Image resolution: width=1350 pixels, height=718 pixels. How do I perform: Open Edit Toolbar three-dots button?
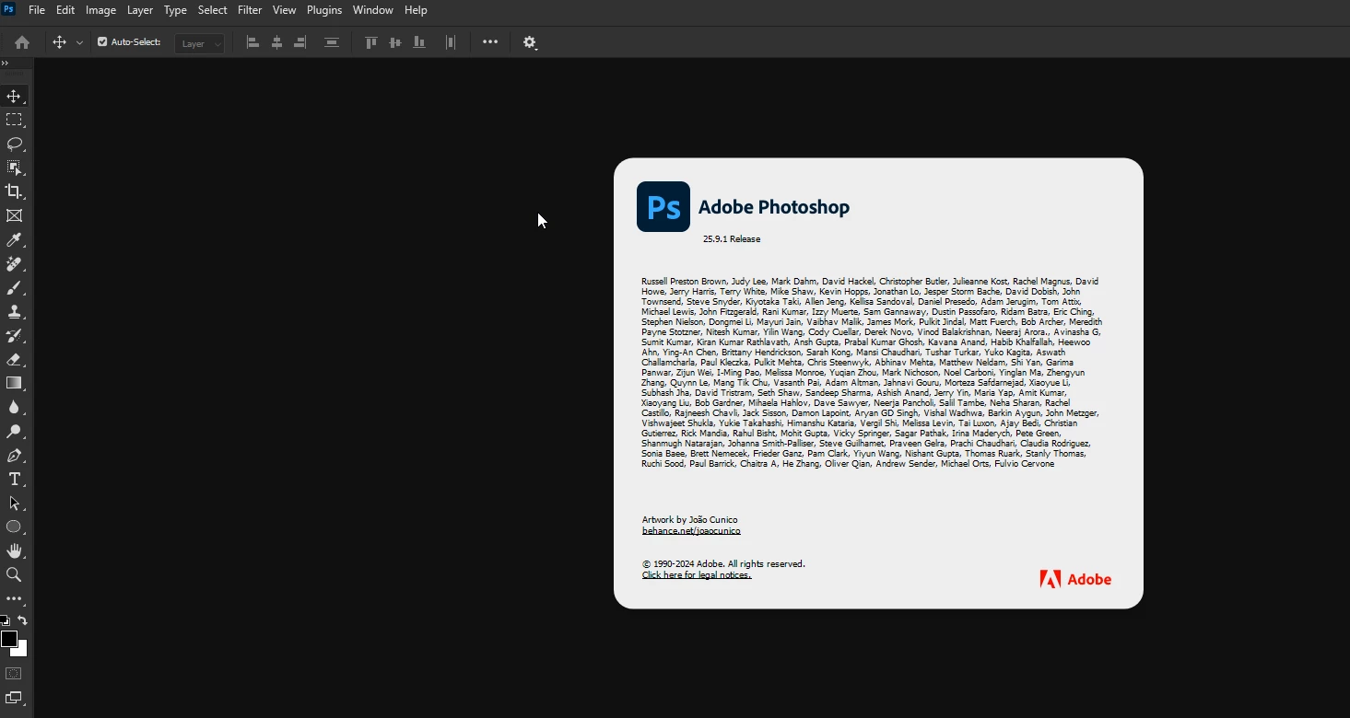(x=14, y=599)
